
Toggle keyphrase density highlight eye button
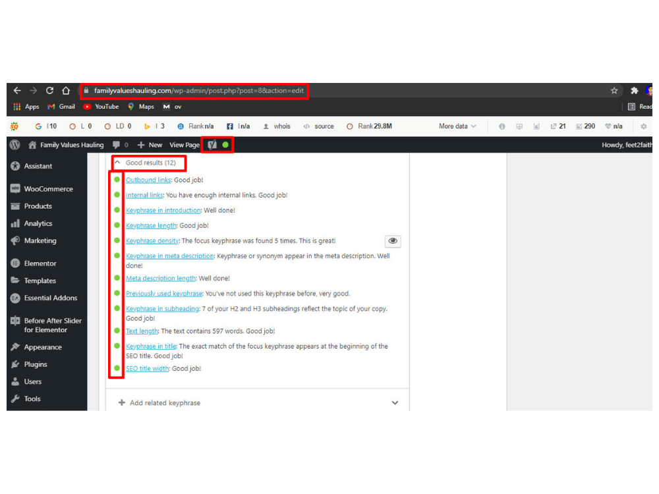tap(393, 240)
